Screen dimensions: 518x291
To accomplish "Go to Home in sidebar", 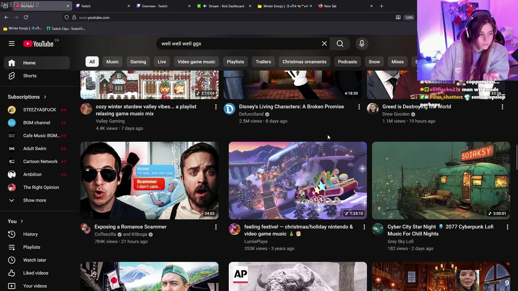I will click(x=37, y=63).
